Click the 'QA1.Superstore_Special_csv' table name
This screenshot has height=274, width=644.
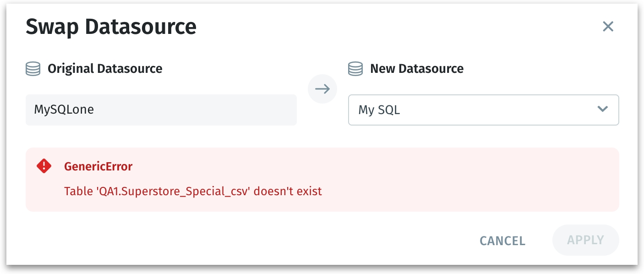(x=174, y=191)
